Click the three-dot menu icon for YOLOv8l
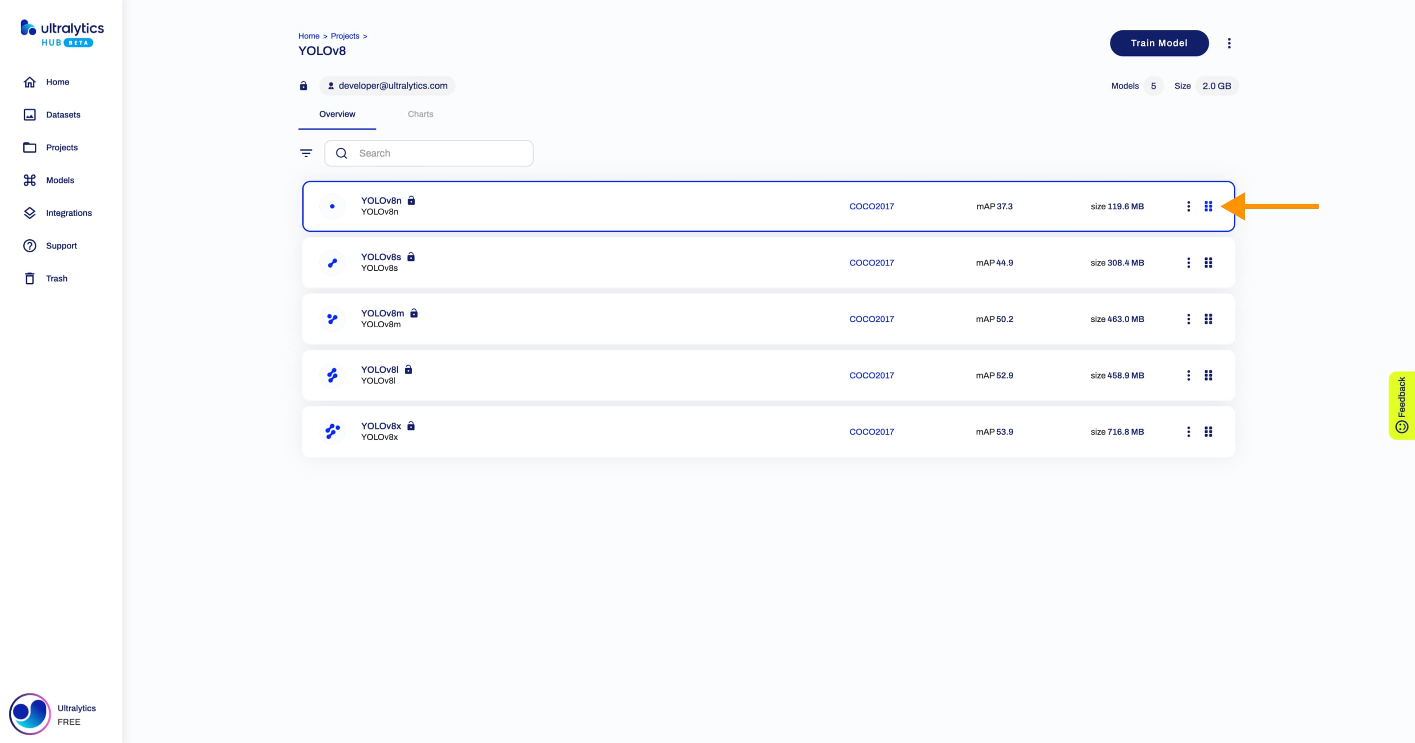 point(1189,374)
